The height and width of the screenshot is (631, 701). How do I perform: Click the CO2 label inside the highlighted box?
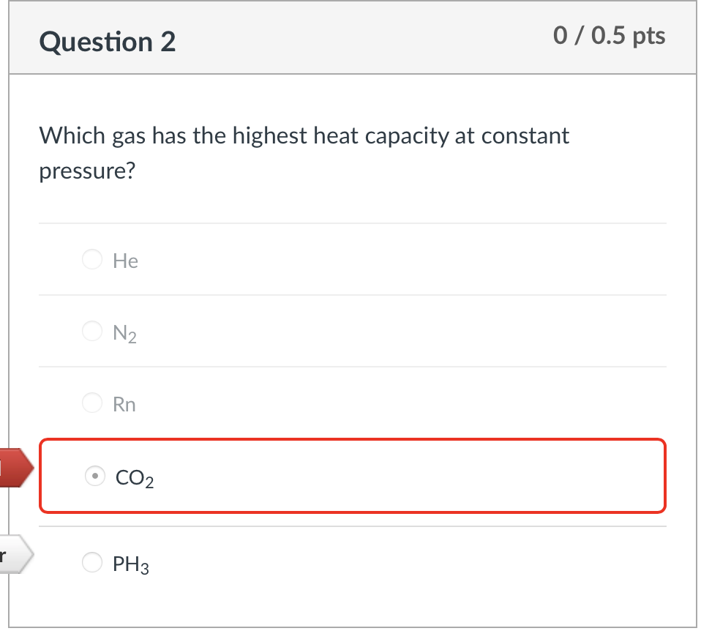134,477
